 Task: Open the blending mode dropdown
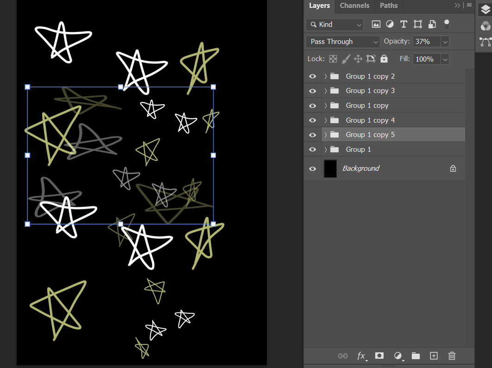pyautogui.click(x=342, y=42)
